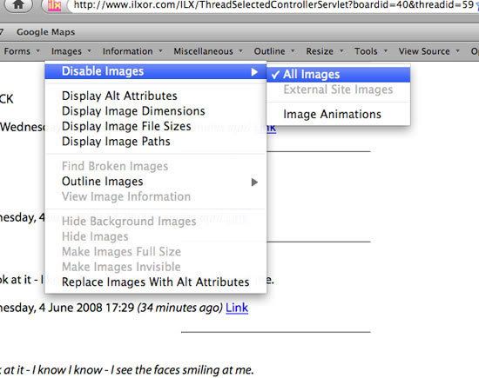Open the Tools toolbar dropdown
479x378 pixels.
pyautogui.click(x=371, y=51)
